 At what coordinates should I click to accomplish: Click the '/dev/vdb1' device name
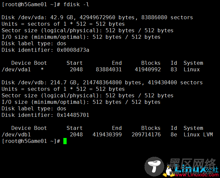pyautogui.click(x=16, y=135)
